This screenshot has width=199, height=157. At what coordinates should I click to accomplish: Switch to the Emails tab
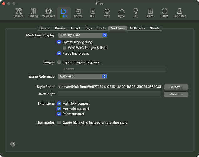101,28
